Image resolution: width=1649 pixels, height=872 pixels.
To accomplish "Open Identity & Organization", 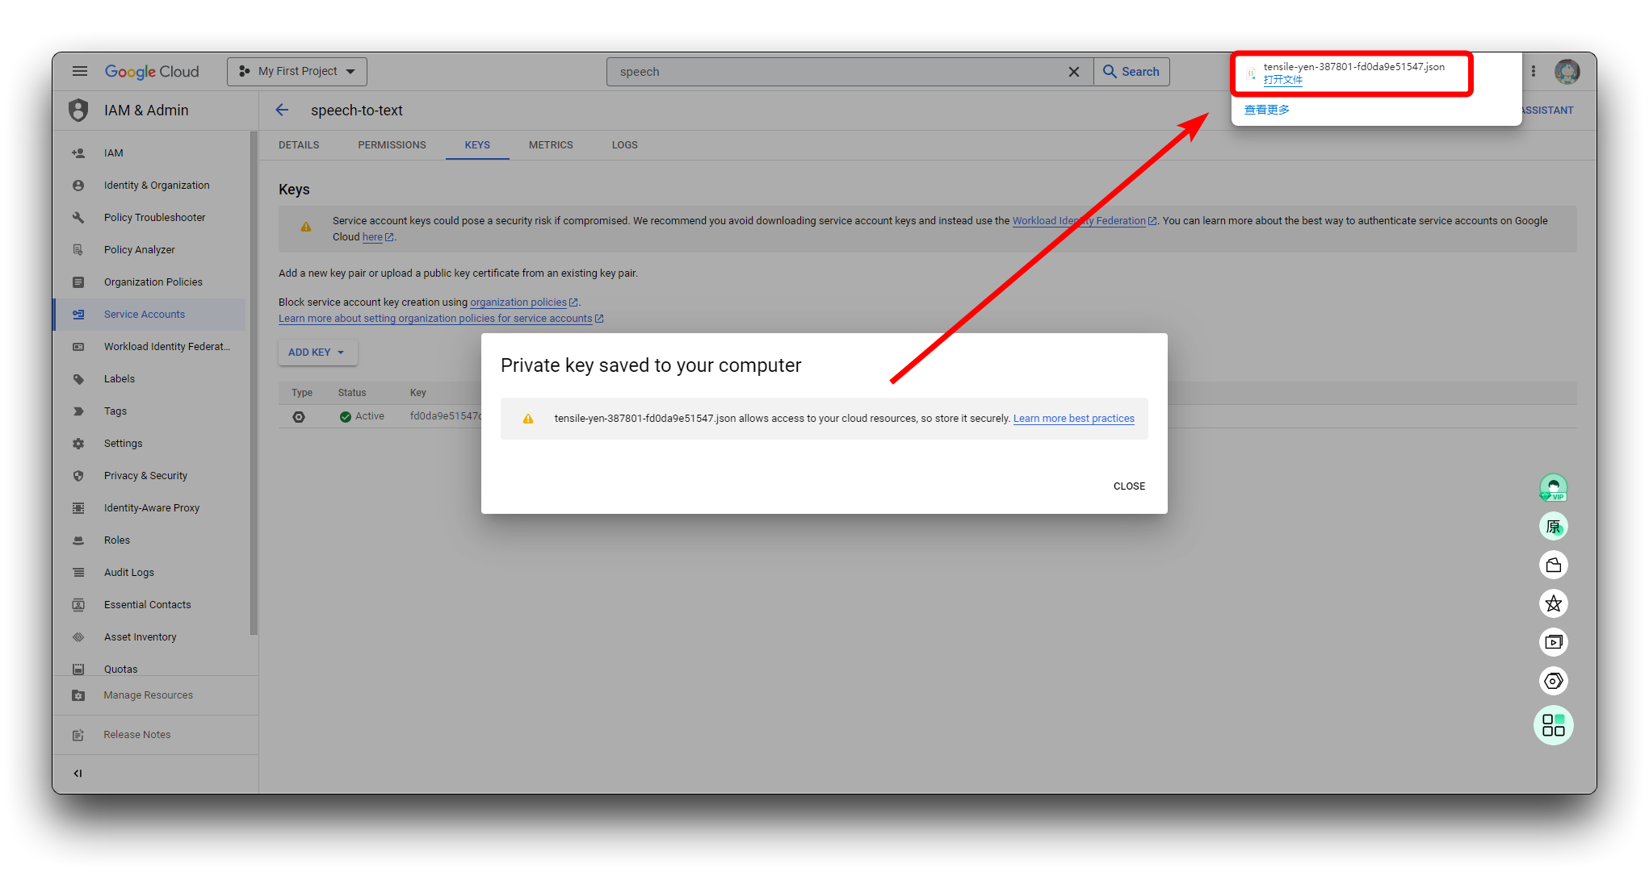I will [x=150, y=186].
